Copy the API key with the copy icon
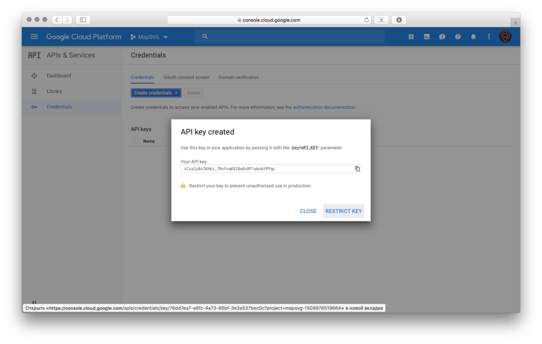The height and width of the screenshot is (344, 542). coord(357,169)
